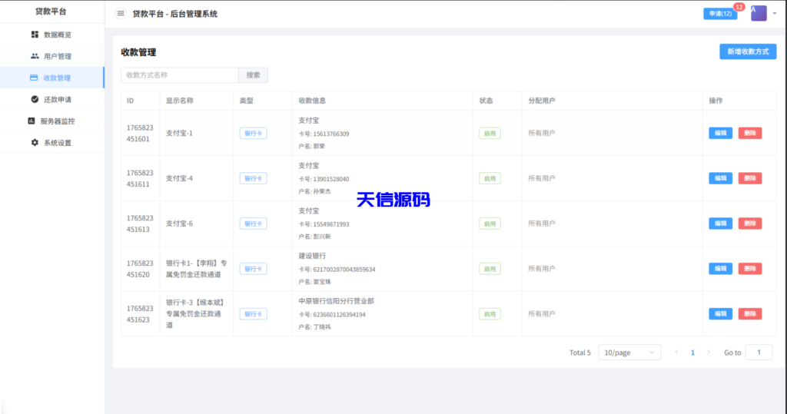The image size is (787, 414).
Task: Click the 系统设置 gear icon
Action: [x=35, y=143]
